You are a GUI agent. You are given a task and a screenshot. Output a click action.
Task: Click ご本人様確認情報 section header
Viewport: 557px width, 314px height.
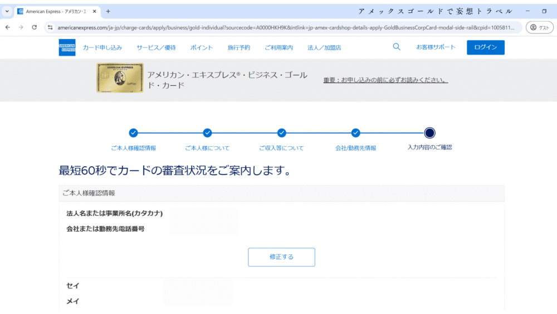(x=282, y=193)
